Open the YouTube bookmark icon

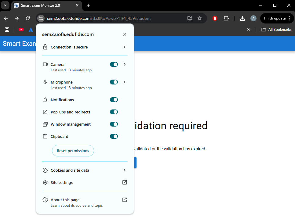coord(21,30)
